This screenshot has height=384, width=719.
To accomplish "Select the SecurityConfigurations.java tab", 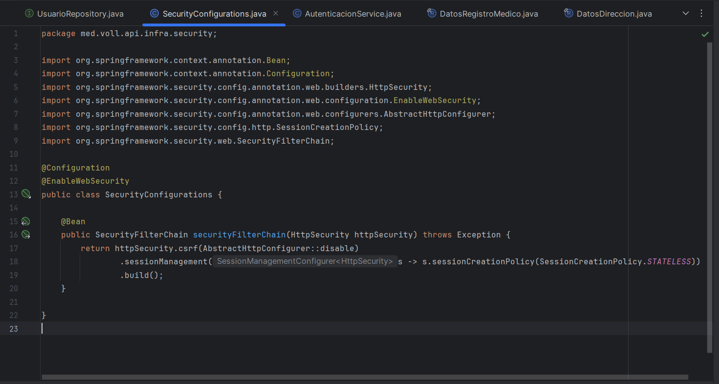I will [215, 14].
